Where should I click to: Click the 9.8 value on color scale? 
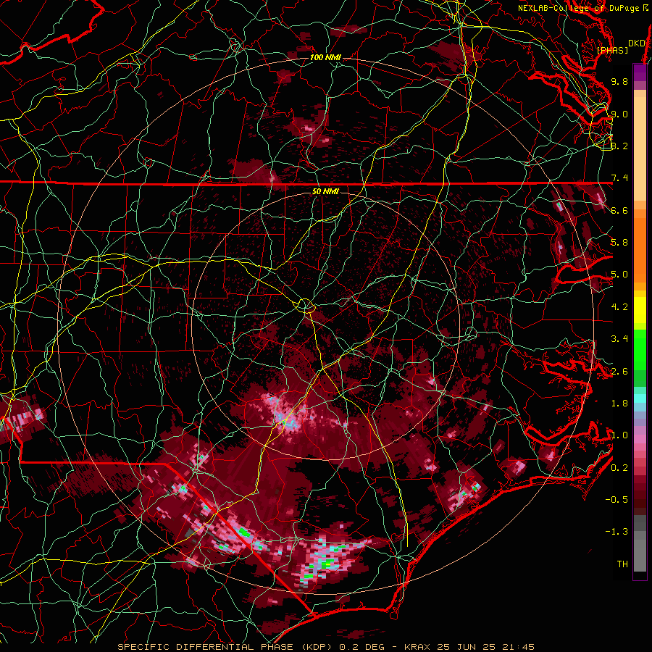pos(619,81)
